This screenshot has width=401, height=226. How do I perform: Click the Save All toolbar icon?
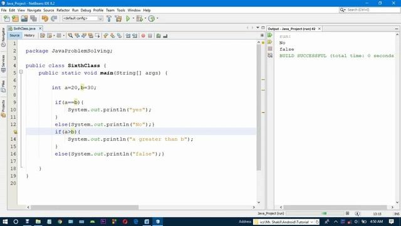[x=33, y=18]
